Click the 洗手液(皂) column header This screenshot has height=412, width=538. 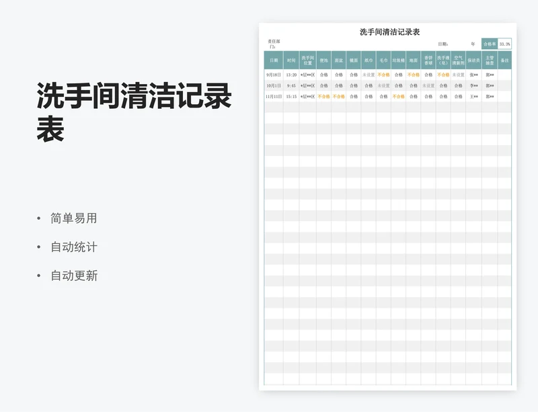coord(443,60)
